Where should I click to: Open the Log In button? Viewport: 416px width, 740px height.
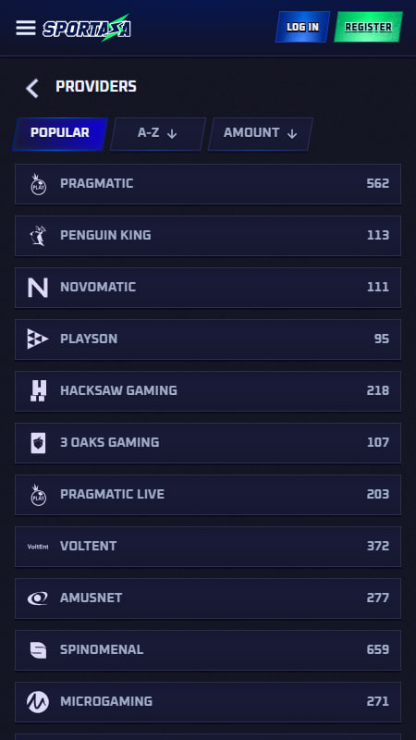click(x=303, y=27)
